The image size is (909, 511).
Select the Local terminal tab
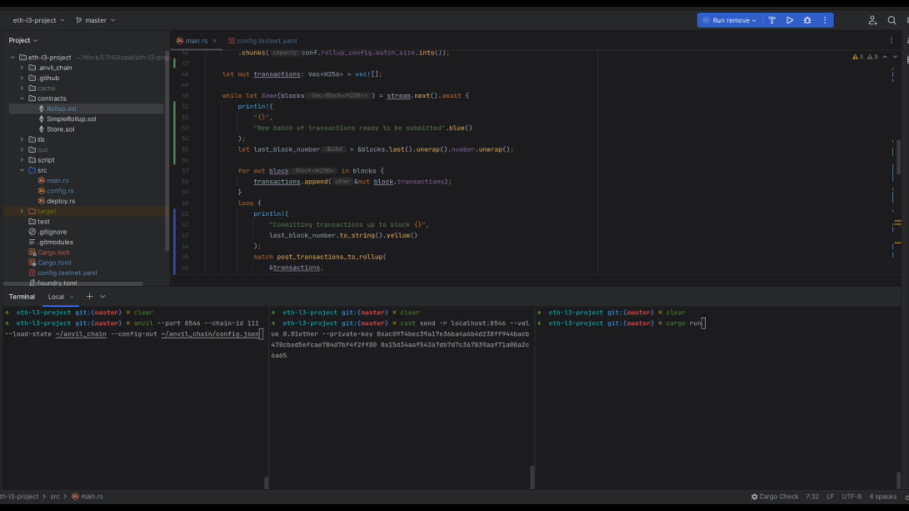[56, 297]
